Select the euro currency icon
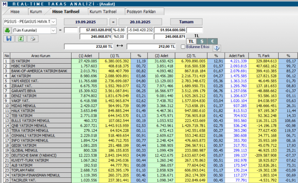 coord(212,41)
